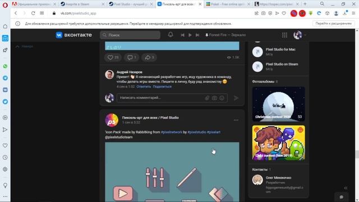
Task: Open the browser downloads icon
Action: [345, 13]
